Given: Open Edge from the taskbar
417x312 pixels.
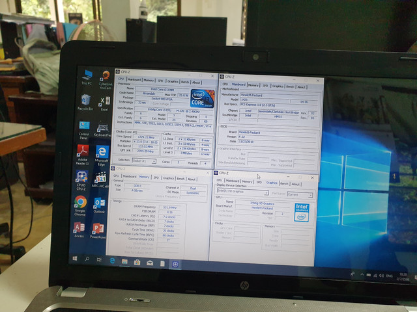Looking at the screenshot, I should click(112, 261).
